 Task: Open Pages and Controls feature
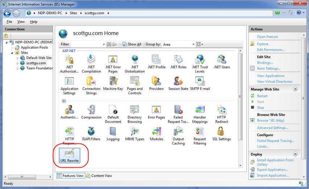(x=135, y=86)
